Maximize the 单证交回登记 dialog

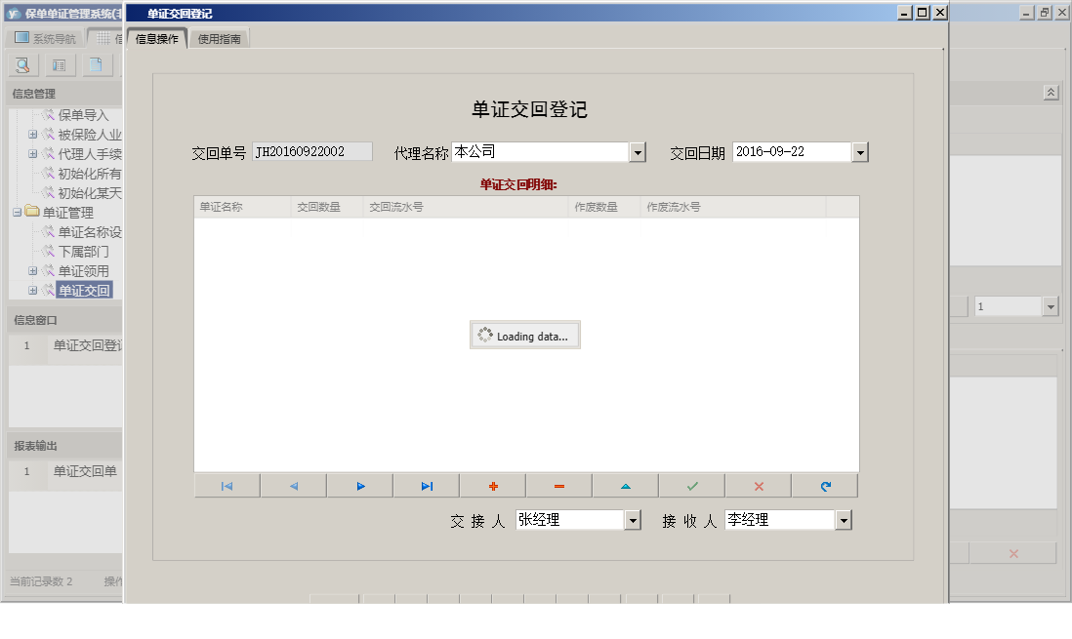click(923, 13)
